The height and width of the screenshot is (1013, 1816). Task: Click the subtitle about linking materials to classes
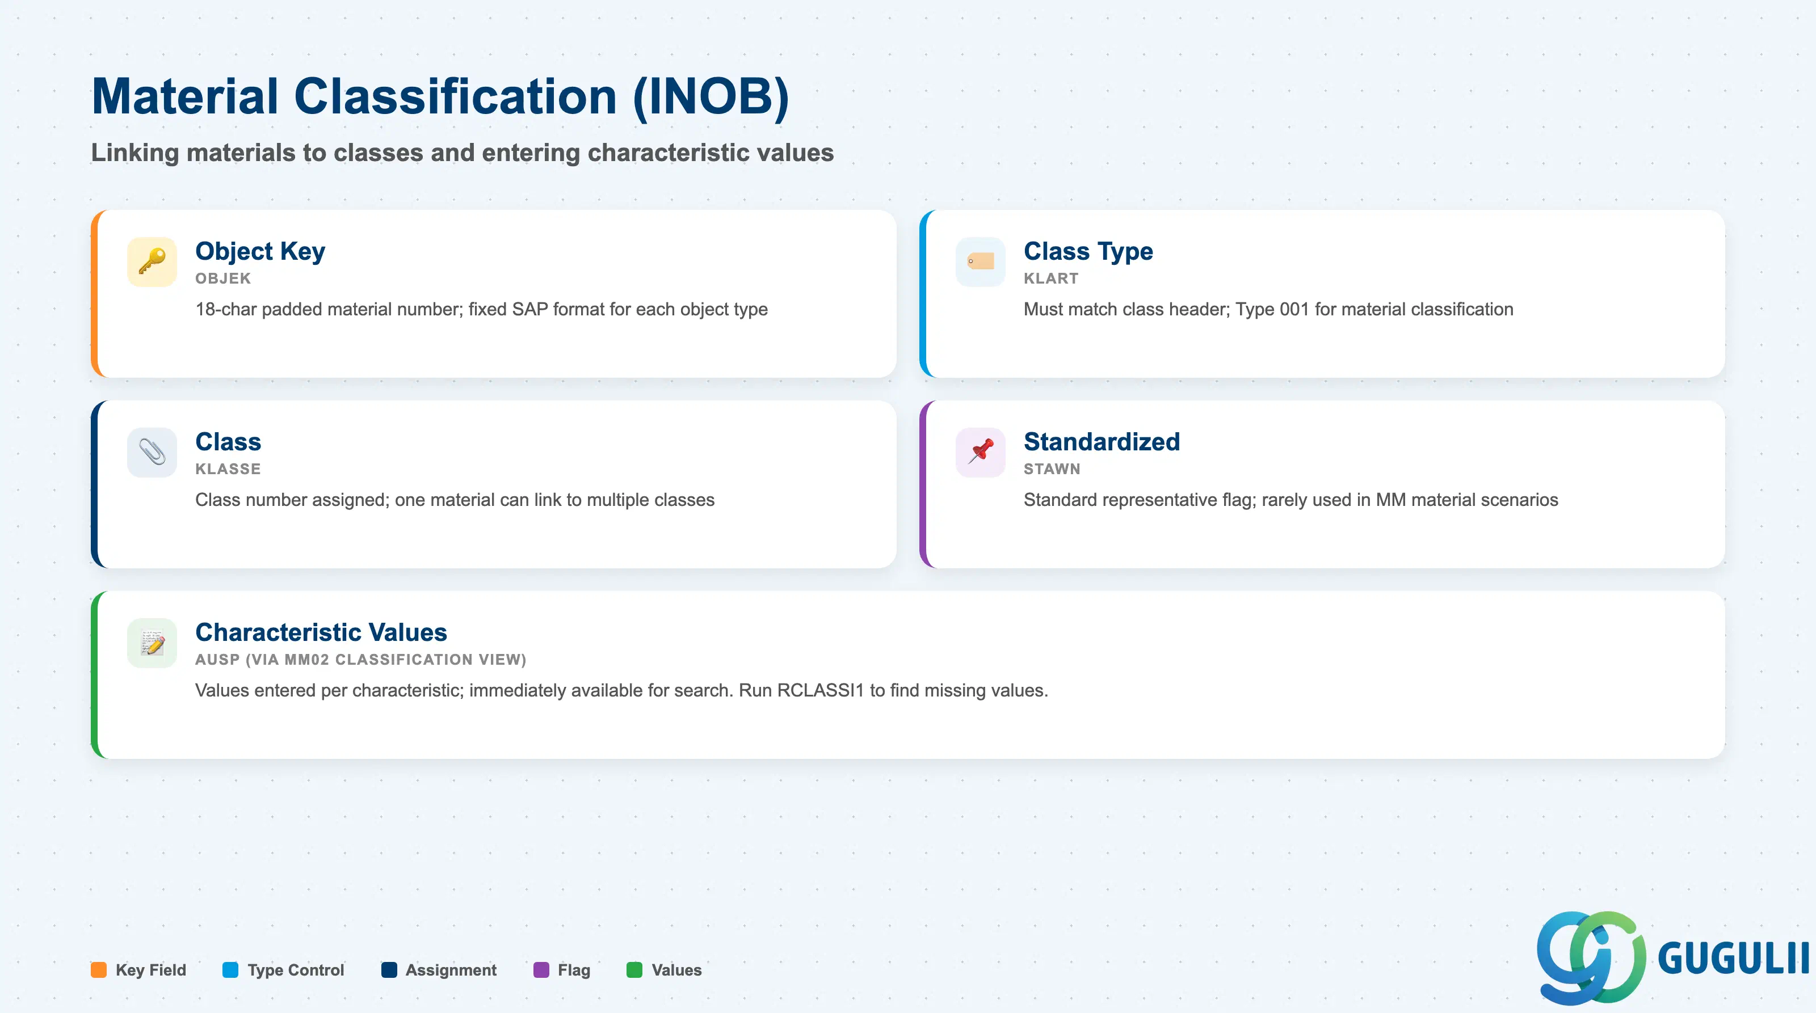463,152
